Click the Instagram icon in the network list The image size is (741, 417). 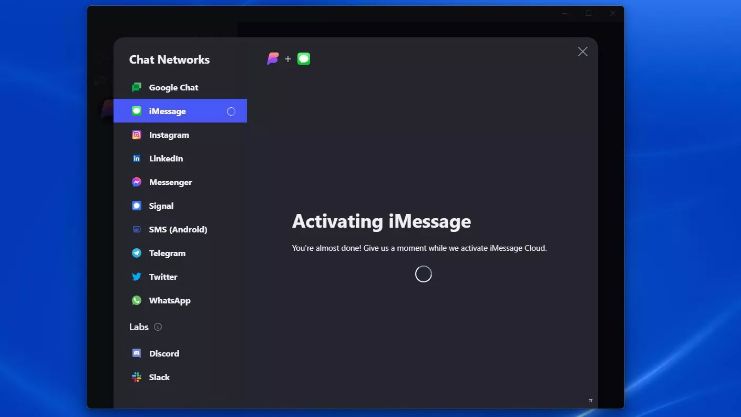(137, 135)
